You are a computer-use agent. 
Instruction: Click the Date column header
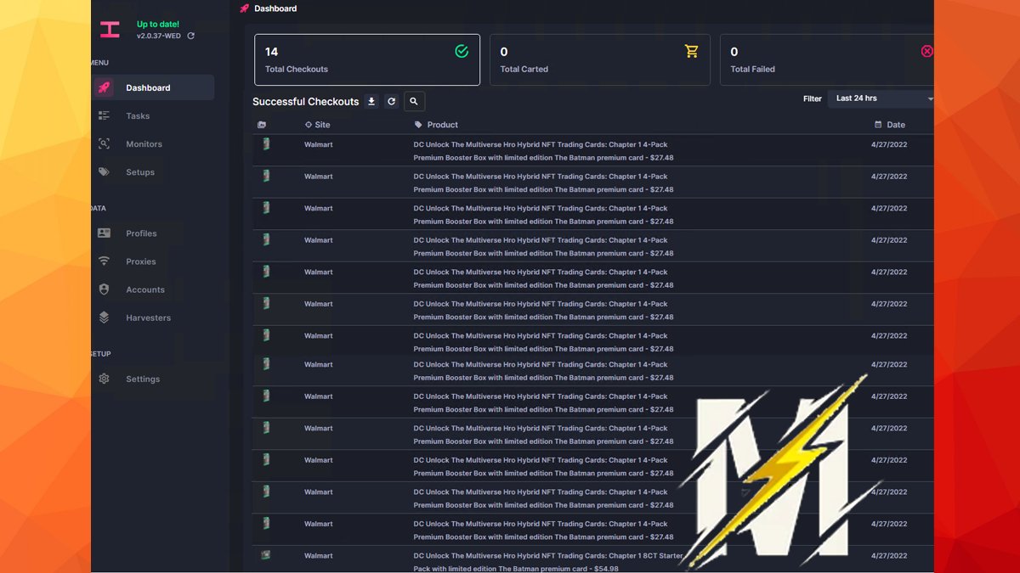(890, 125)
